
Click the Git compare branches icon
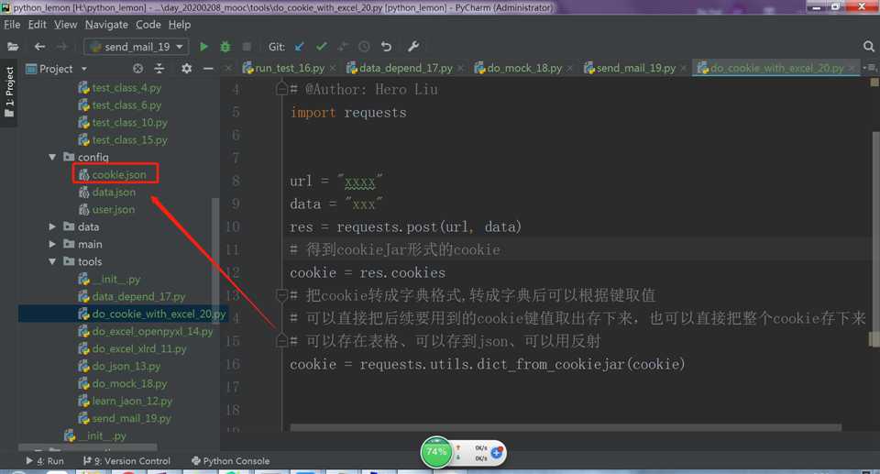tap(342, 47)
